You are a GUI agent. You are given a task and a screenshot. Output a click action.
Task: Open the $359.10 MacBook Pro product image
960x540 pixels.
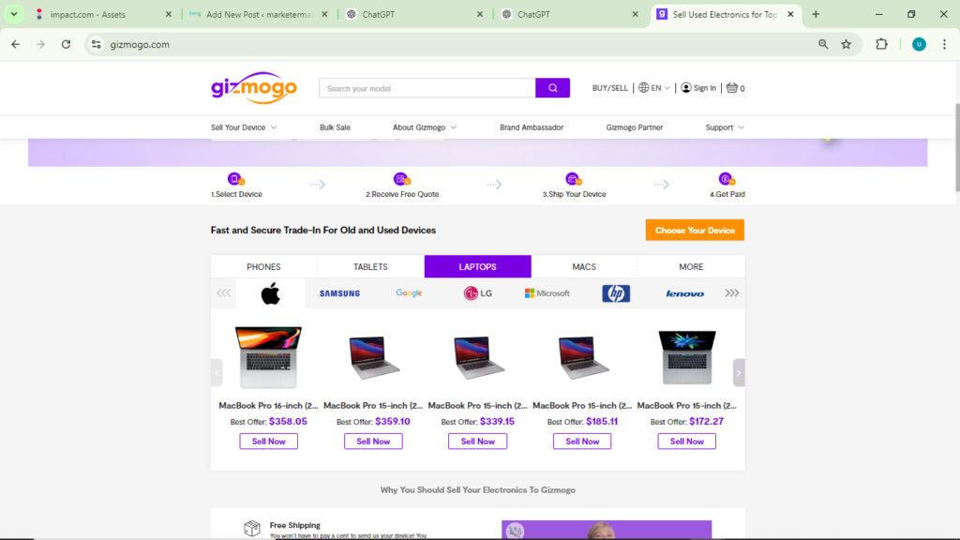(x=373, y=357)
